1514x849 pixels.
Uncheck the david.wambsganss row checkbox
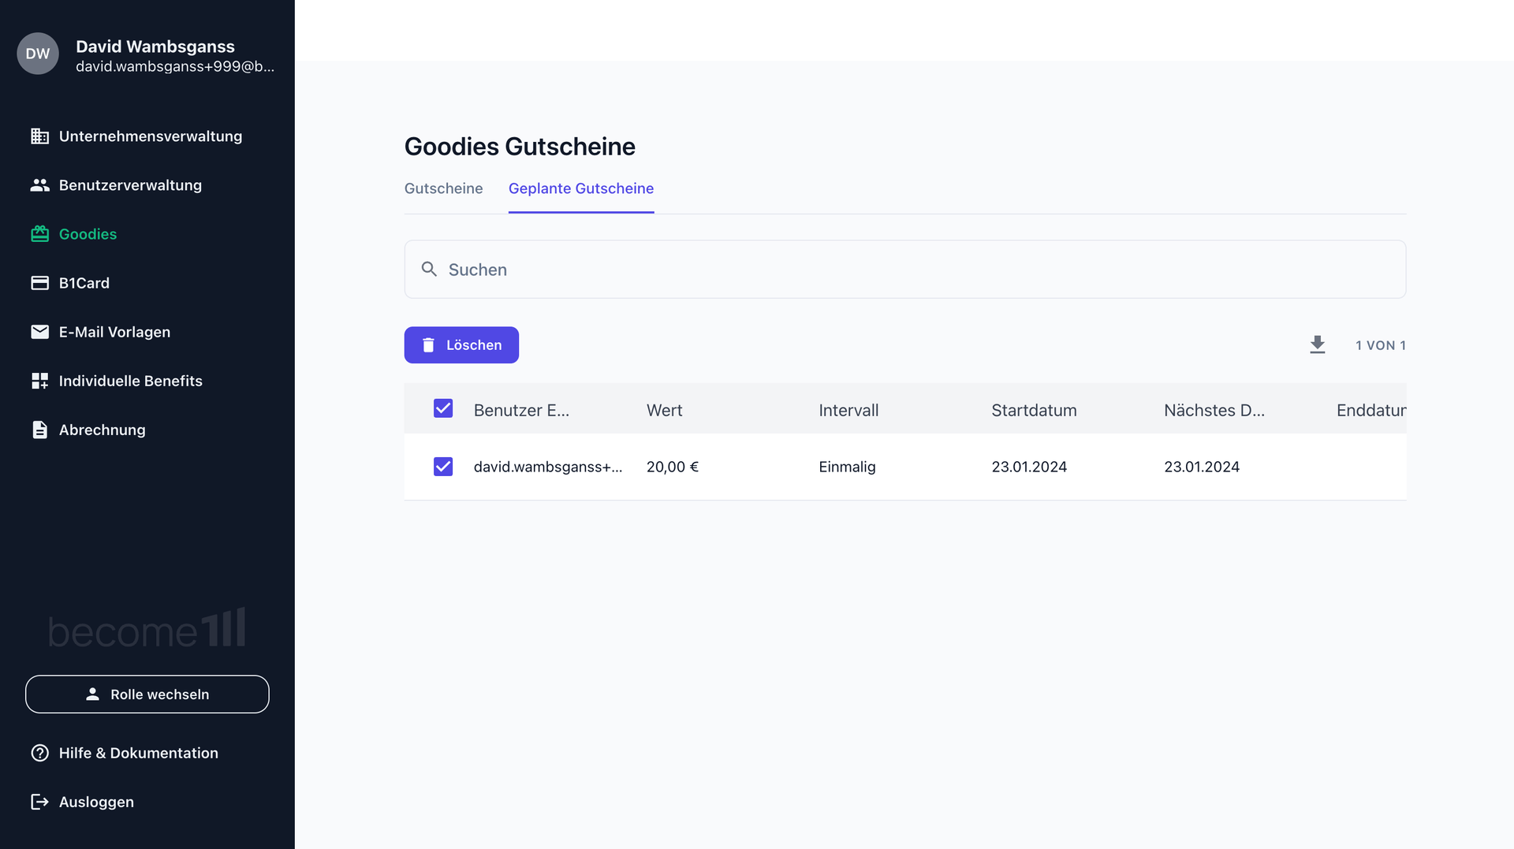443,467
